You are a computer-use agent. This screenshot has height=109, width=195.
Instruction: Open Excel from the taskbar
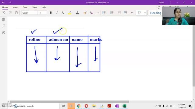click(124, 106)
